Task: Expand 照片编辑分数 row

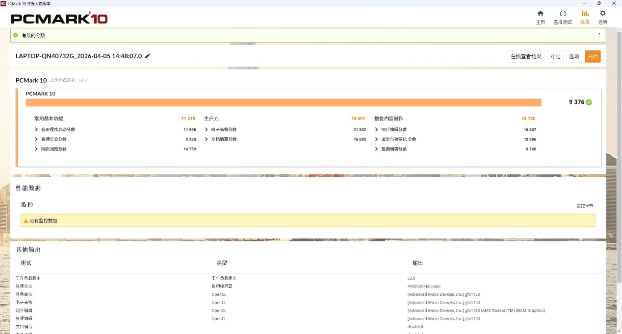Action: [376, 129]
